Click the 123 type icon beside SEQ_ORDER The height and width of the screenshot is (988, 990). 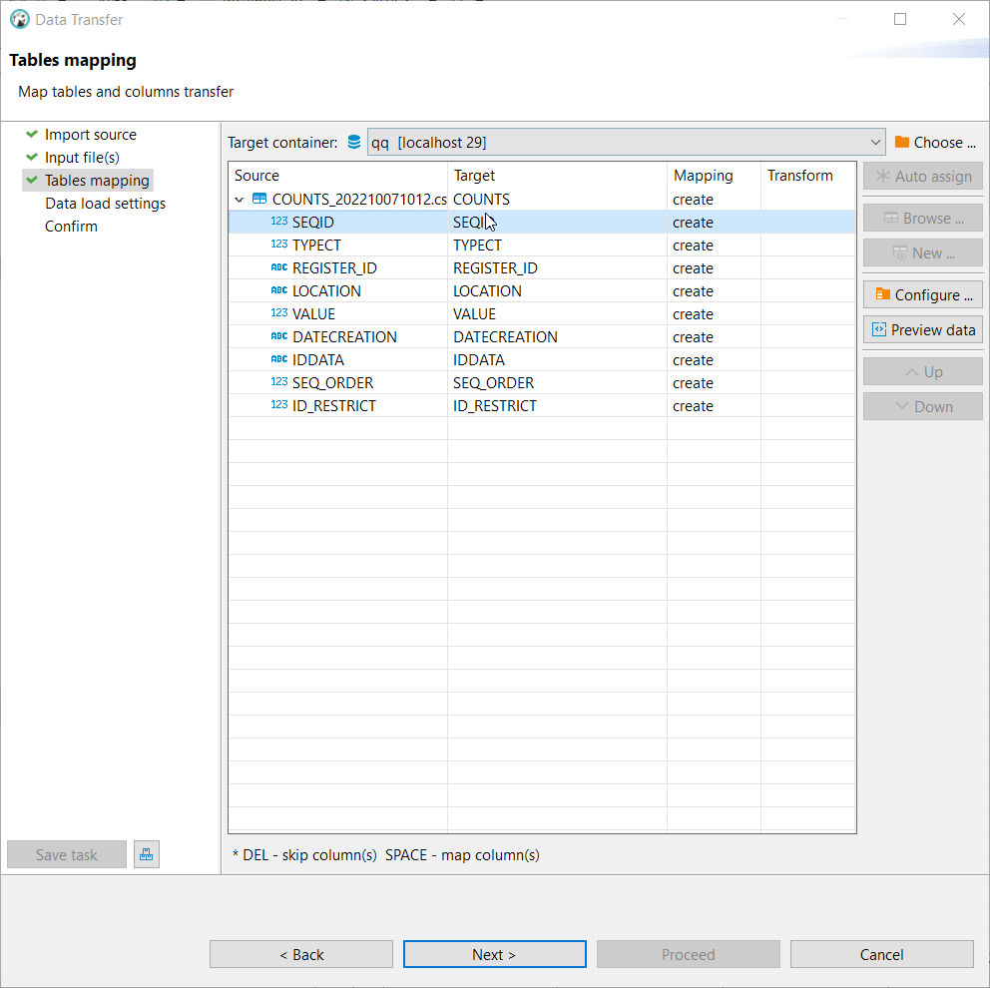tap(278, 382)
